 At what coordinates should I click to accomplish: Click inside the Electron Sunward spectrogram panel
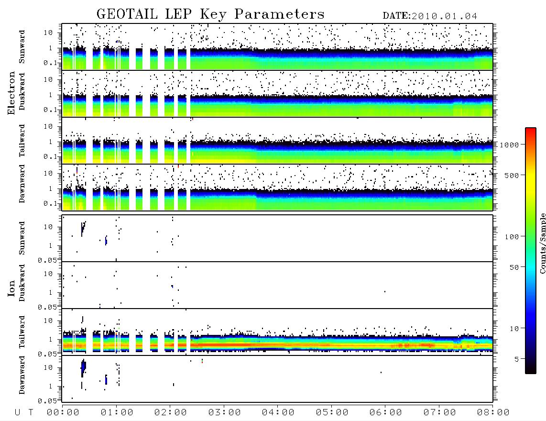tap(277, 47)
